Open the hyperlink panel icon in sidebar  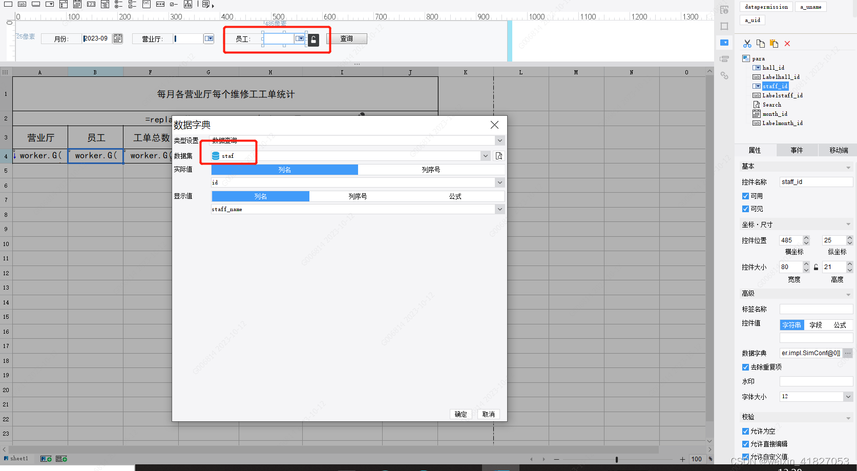pyautogui.click(x=724, y=75)
